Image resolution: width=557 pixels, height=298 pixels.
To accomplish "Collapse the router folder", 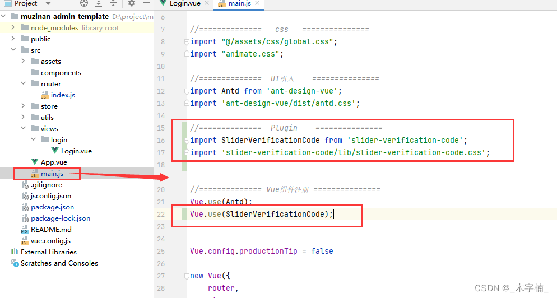I will pos(23,83).
